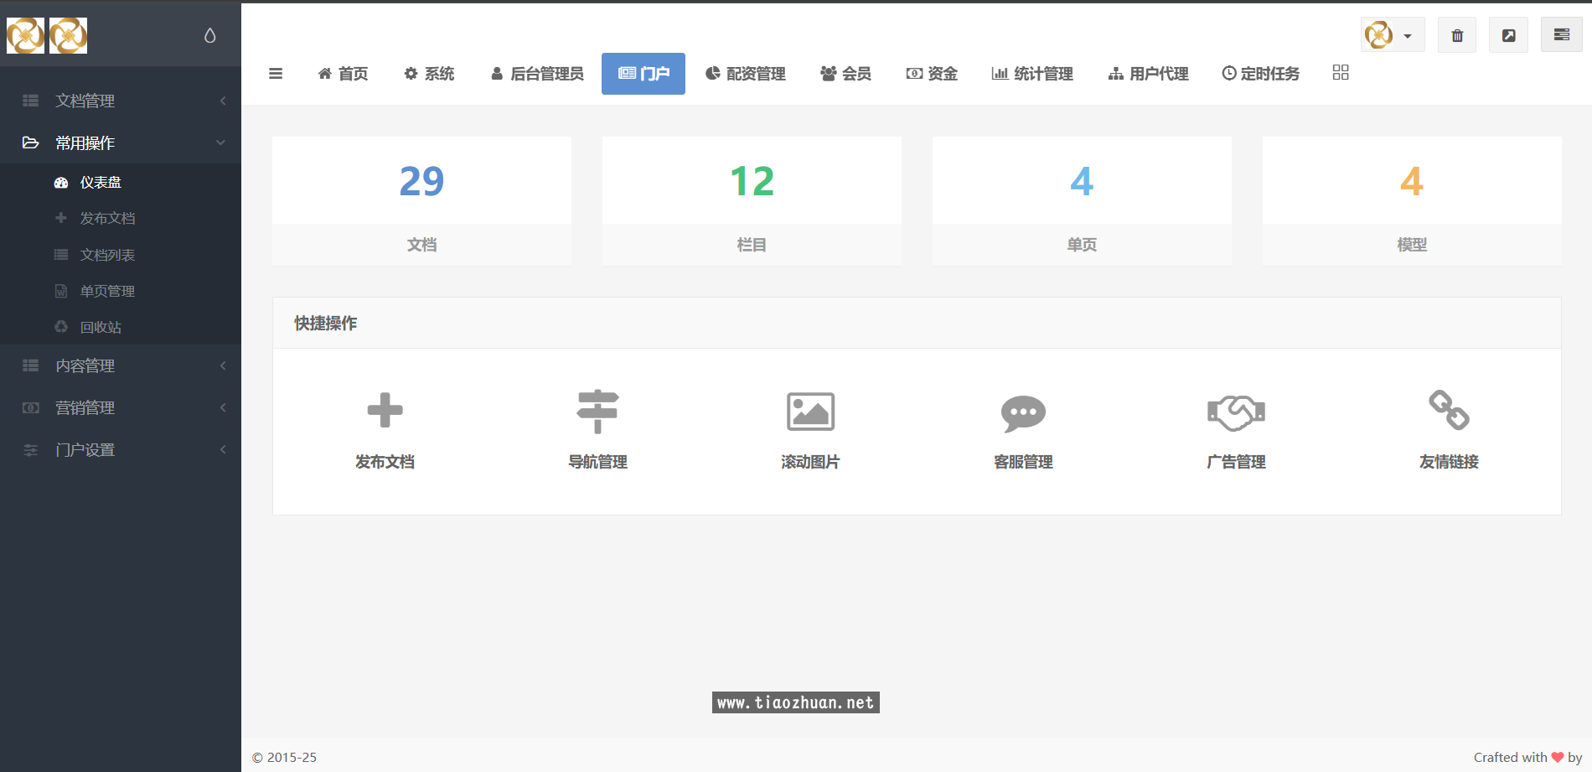Toggle the right panel settings button

click(1561, 35)
